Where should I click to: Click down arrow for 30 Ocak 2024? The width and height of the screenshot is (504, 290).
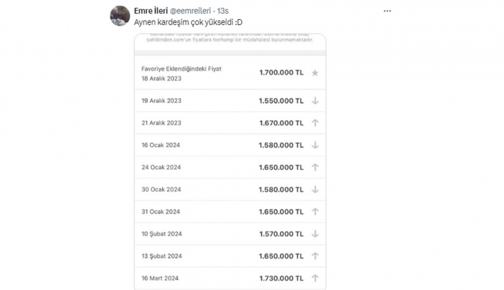(315, 189)
